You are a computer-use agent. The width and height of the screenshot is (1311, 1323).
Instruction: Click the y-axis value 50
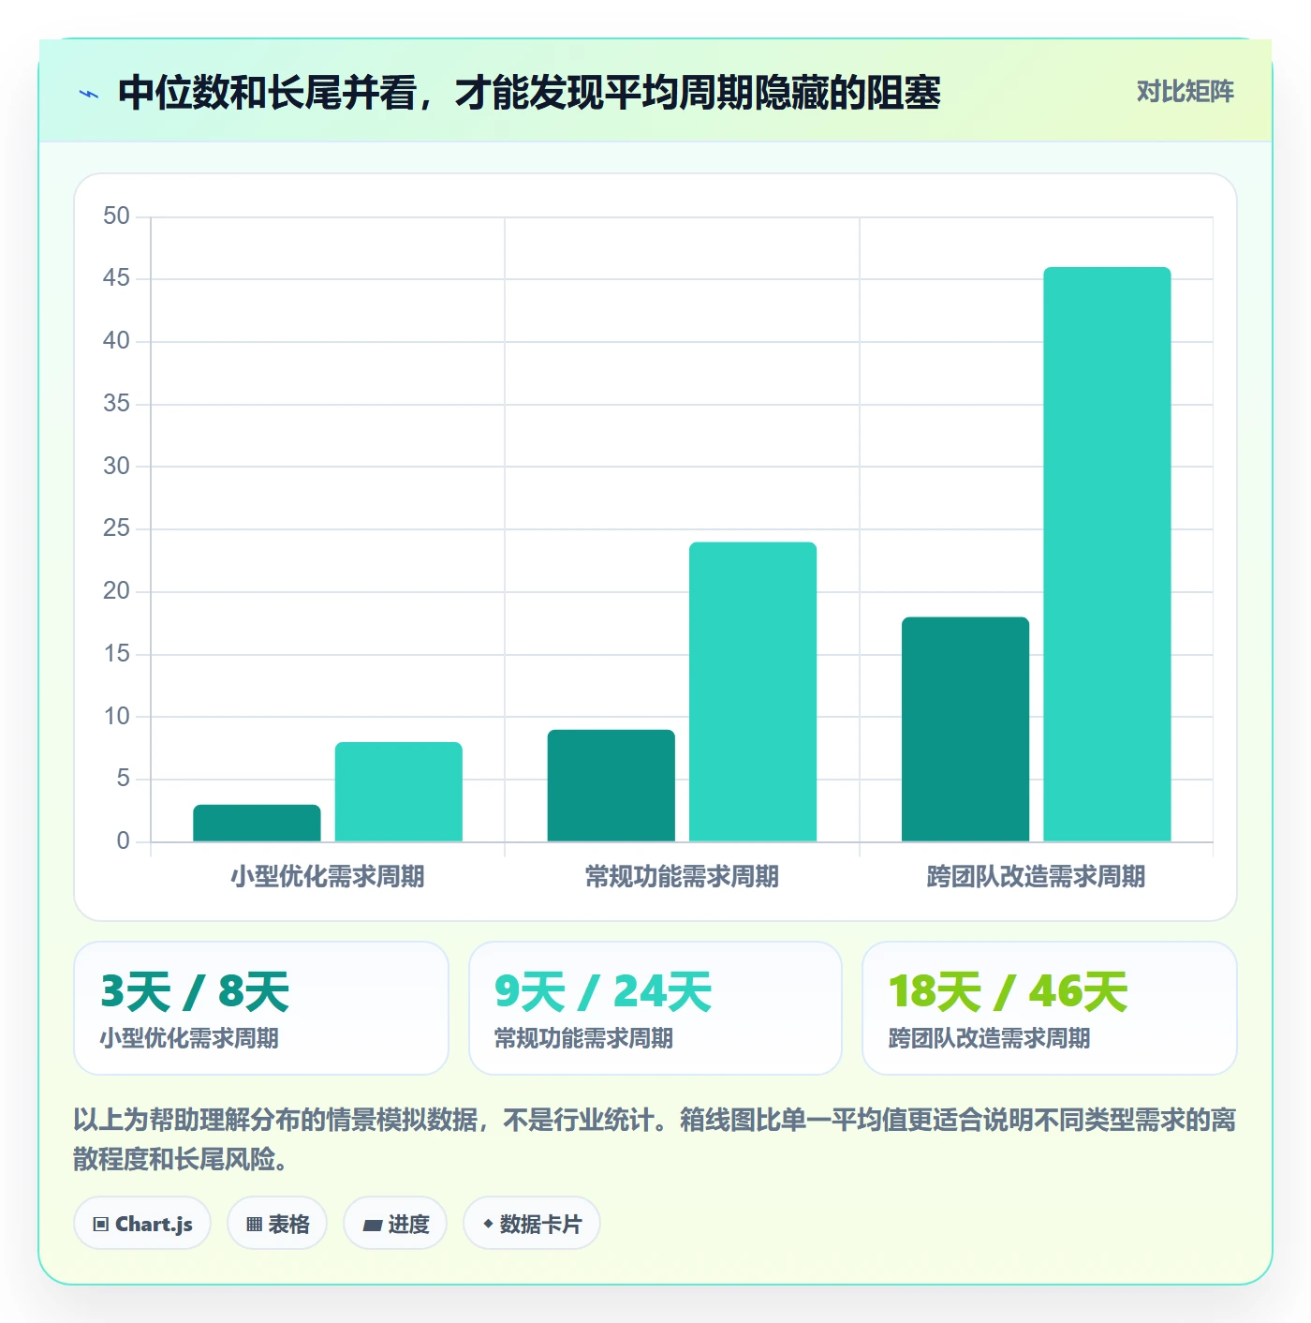(x=116, y=216)
